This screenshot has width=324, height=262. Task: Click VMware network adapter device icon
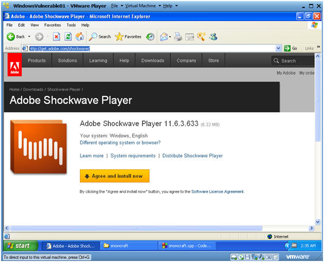tap(254, 257)
